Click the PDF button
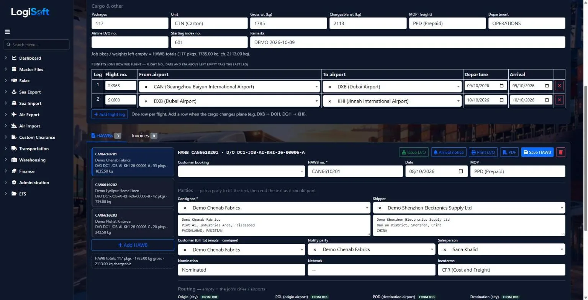 tap(509, 152)
